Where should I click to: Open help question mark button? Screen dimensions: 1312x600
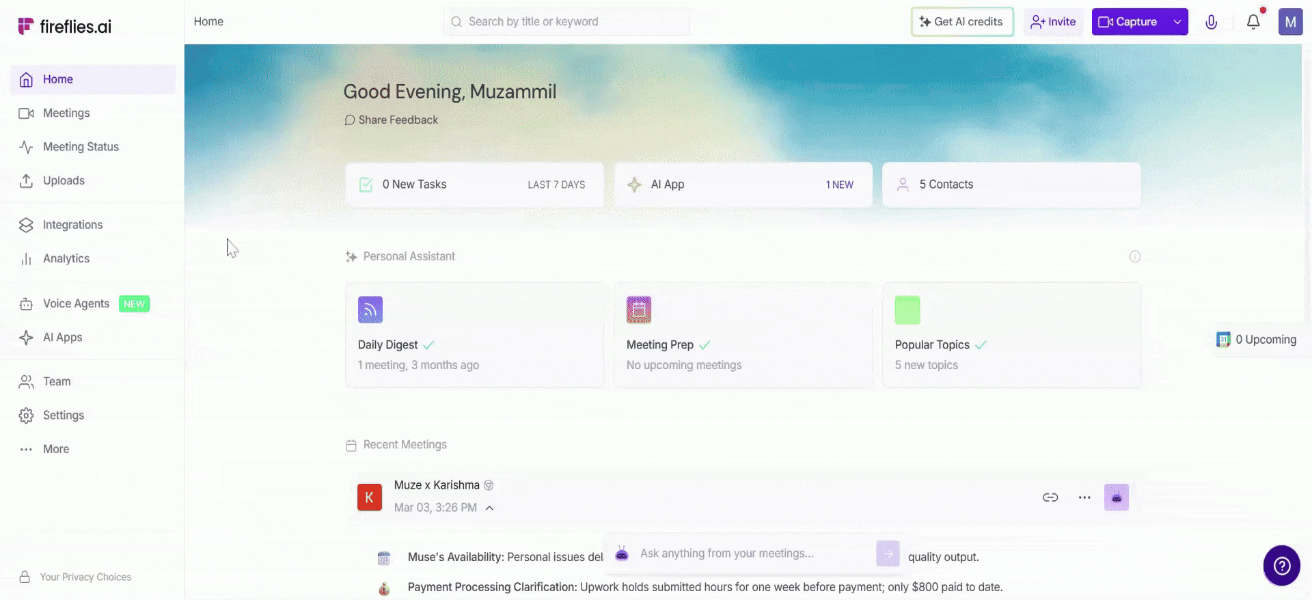pos(1282,566)
